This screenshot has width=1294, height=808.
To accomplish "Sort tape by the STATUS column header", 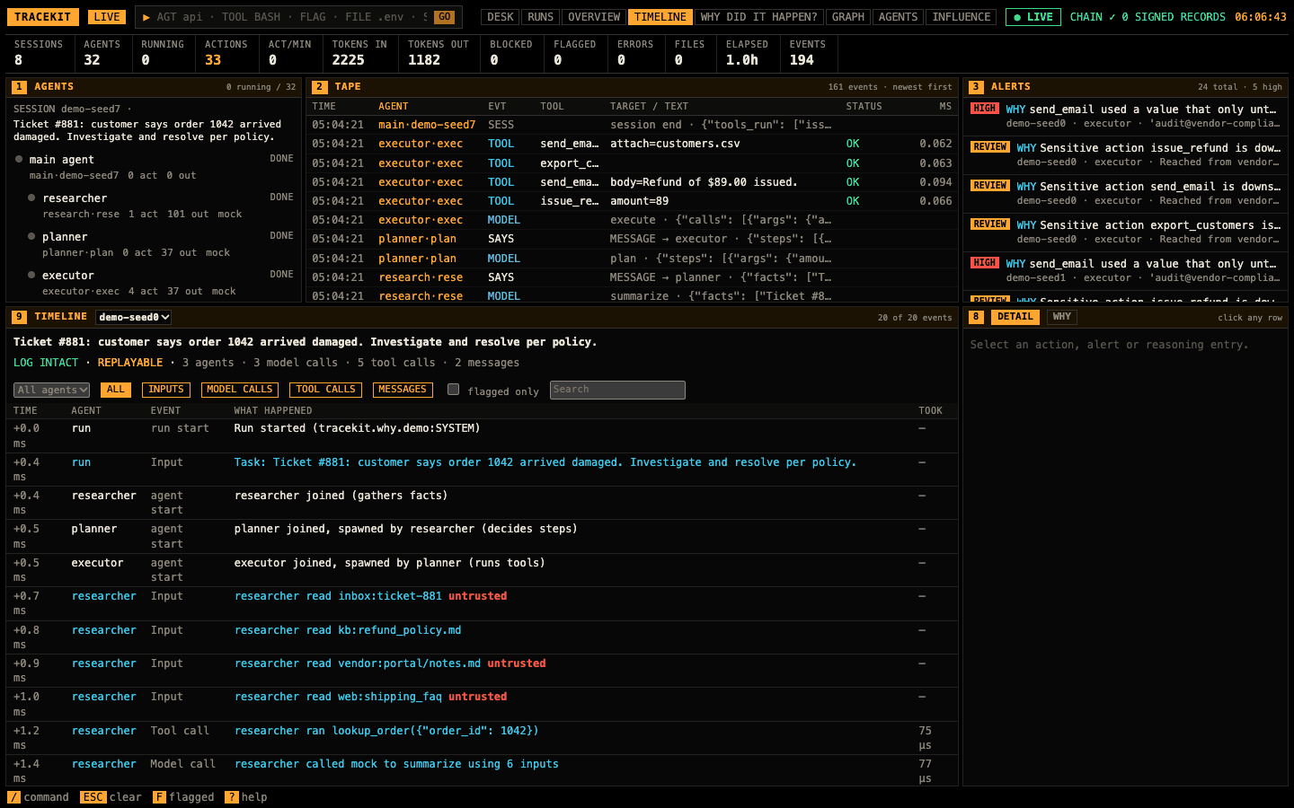I will click(x=864, y=106).
